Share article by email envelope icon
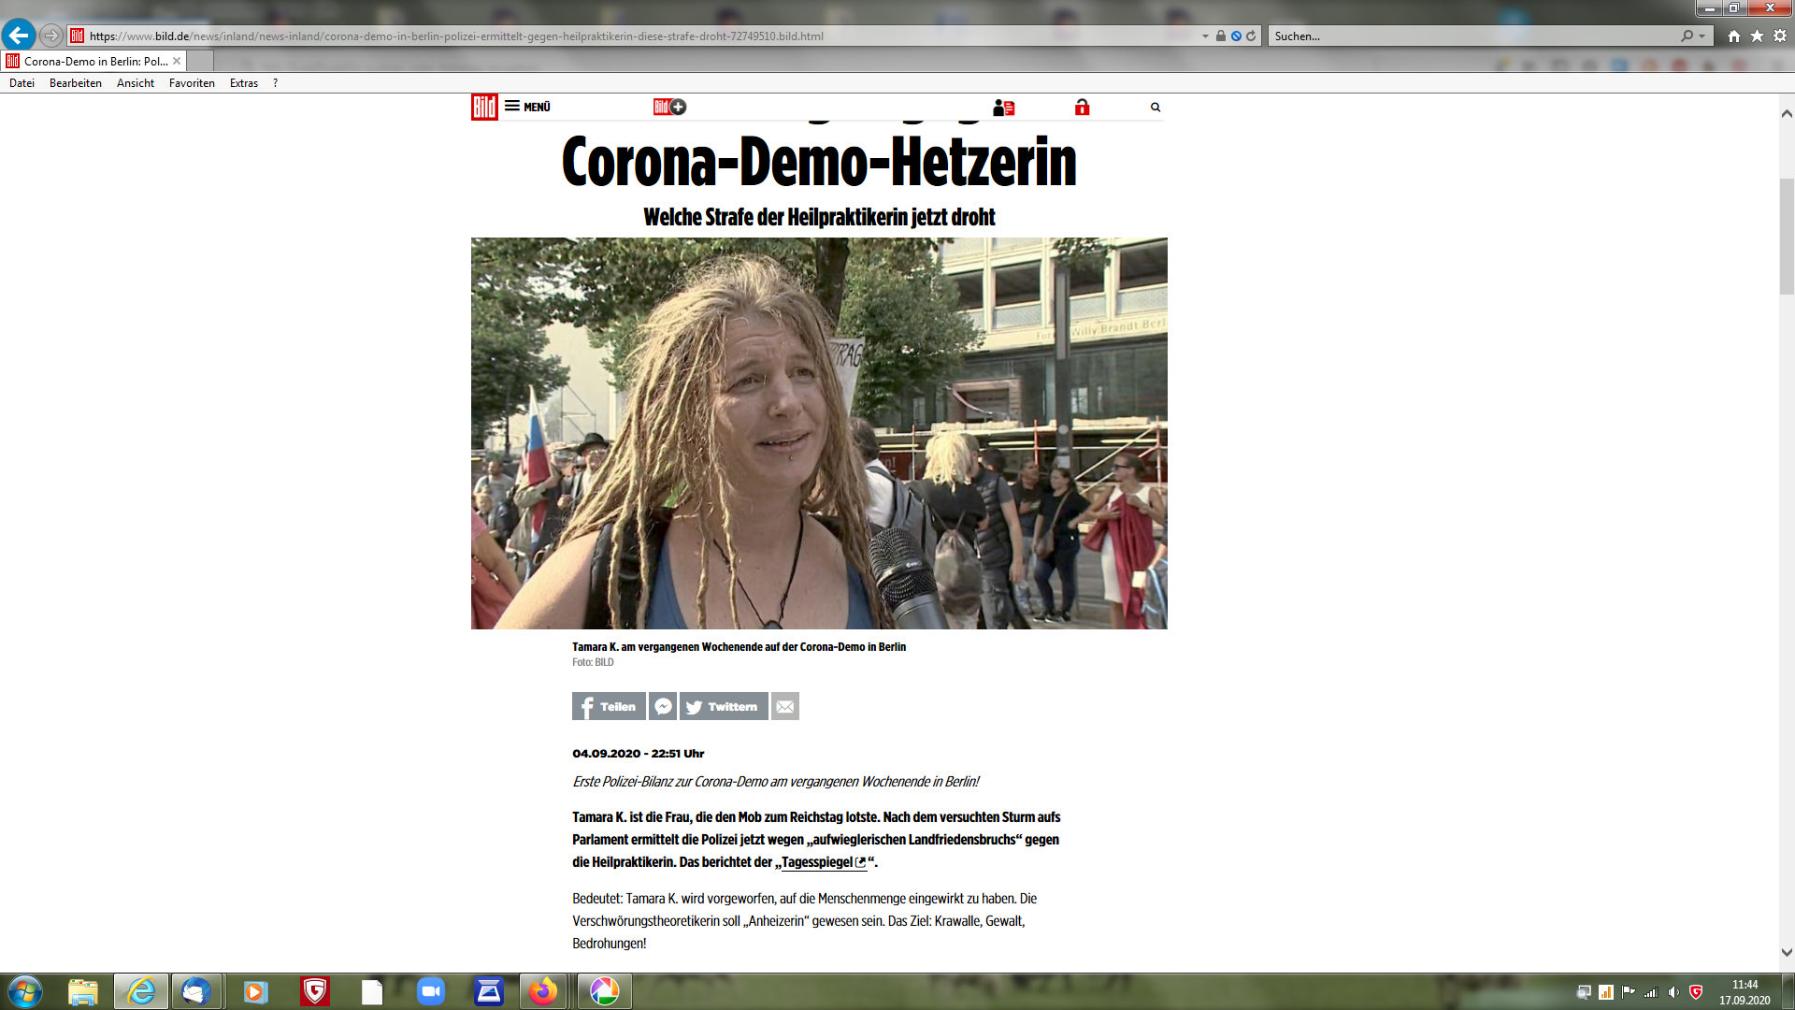1795x1010 pixels. pyautogui.click(x=785, y=707)
